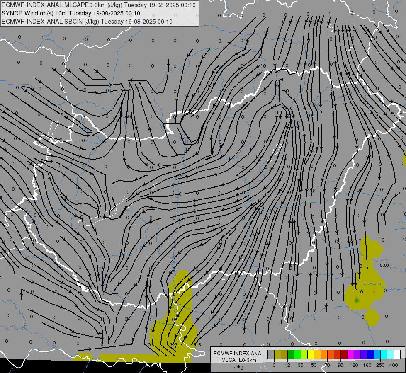Image resolution: width=406 pixels, height=373 pixels.
Task: Select the pure yellow legend swatch
Action: click(x=311, y=354)
